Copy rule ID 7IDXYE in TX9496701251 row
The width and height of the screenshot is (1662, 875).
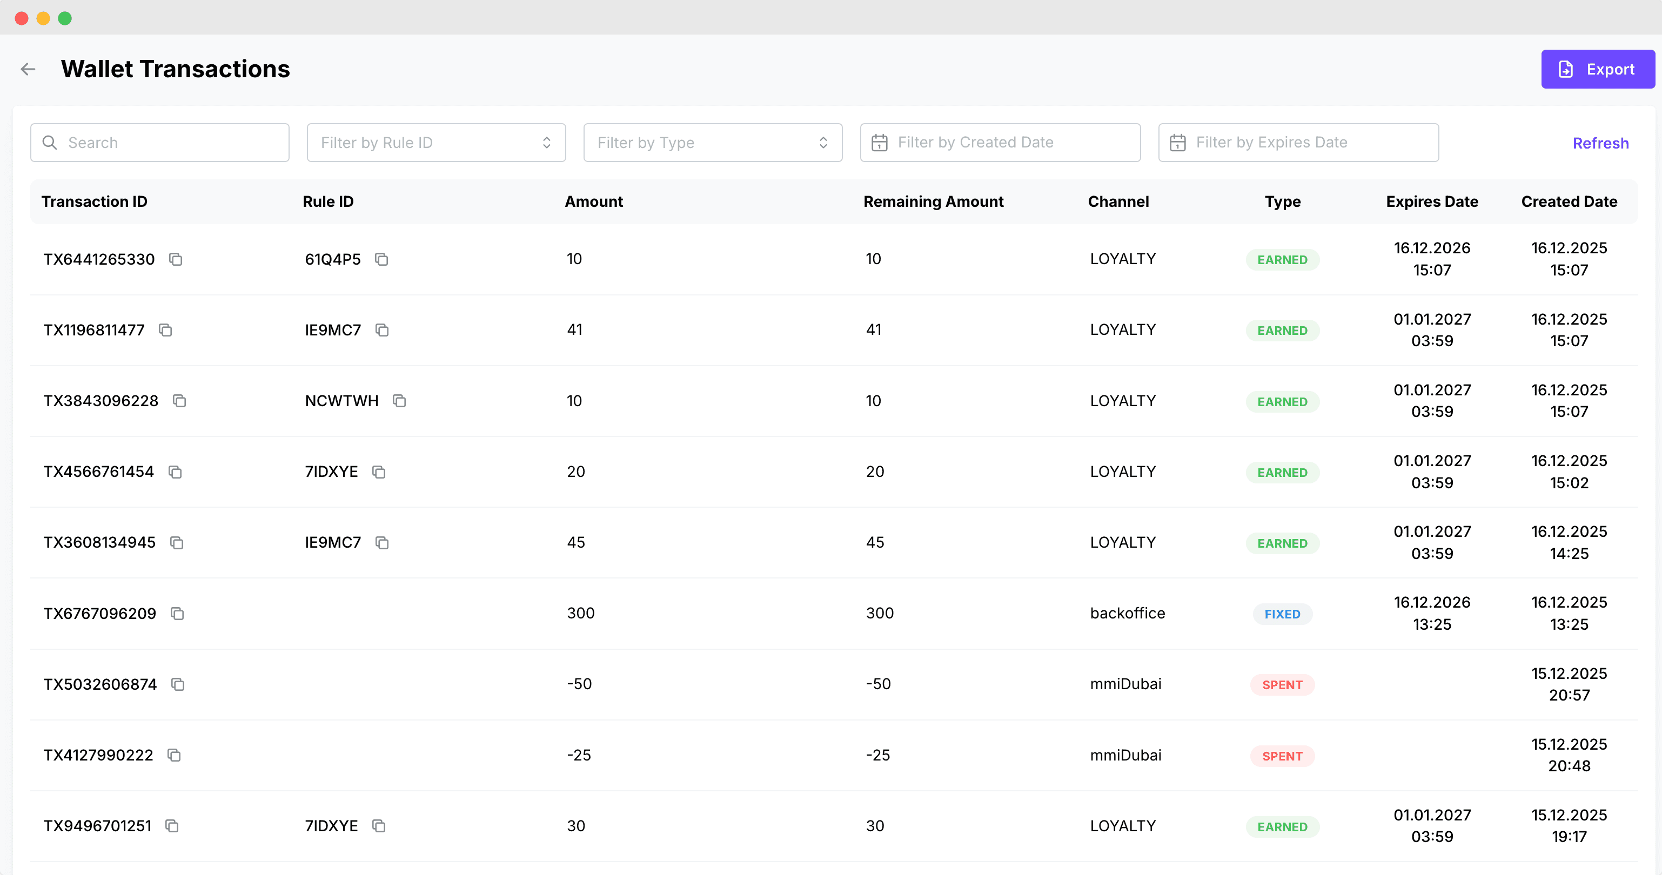coord(379,826)
